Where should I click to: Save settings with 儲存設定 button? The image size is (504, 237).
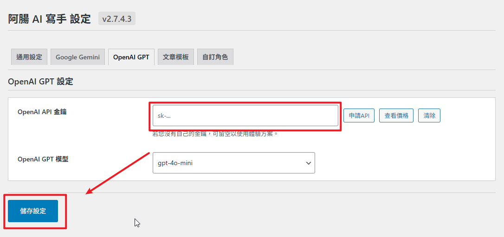[x=33, y=211]
